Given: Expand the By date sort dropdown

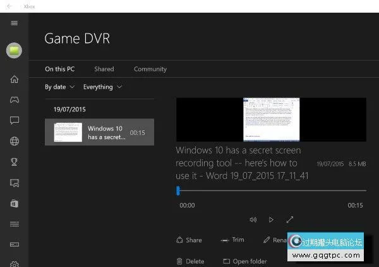Looking at the screenshot, I should pos(59,87).
